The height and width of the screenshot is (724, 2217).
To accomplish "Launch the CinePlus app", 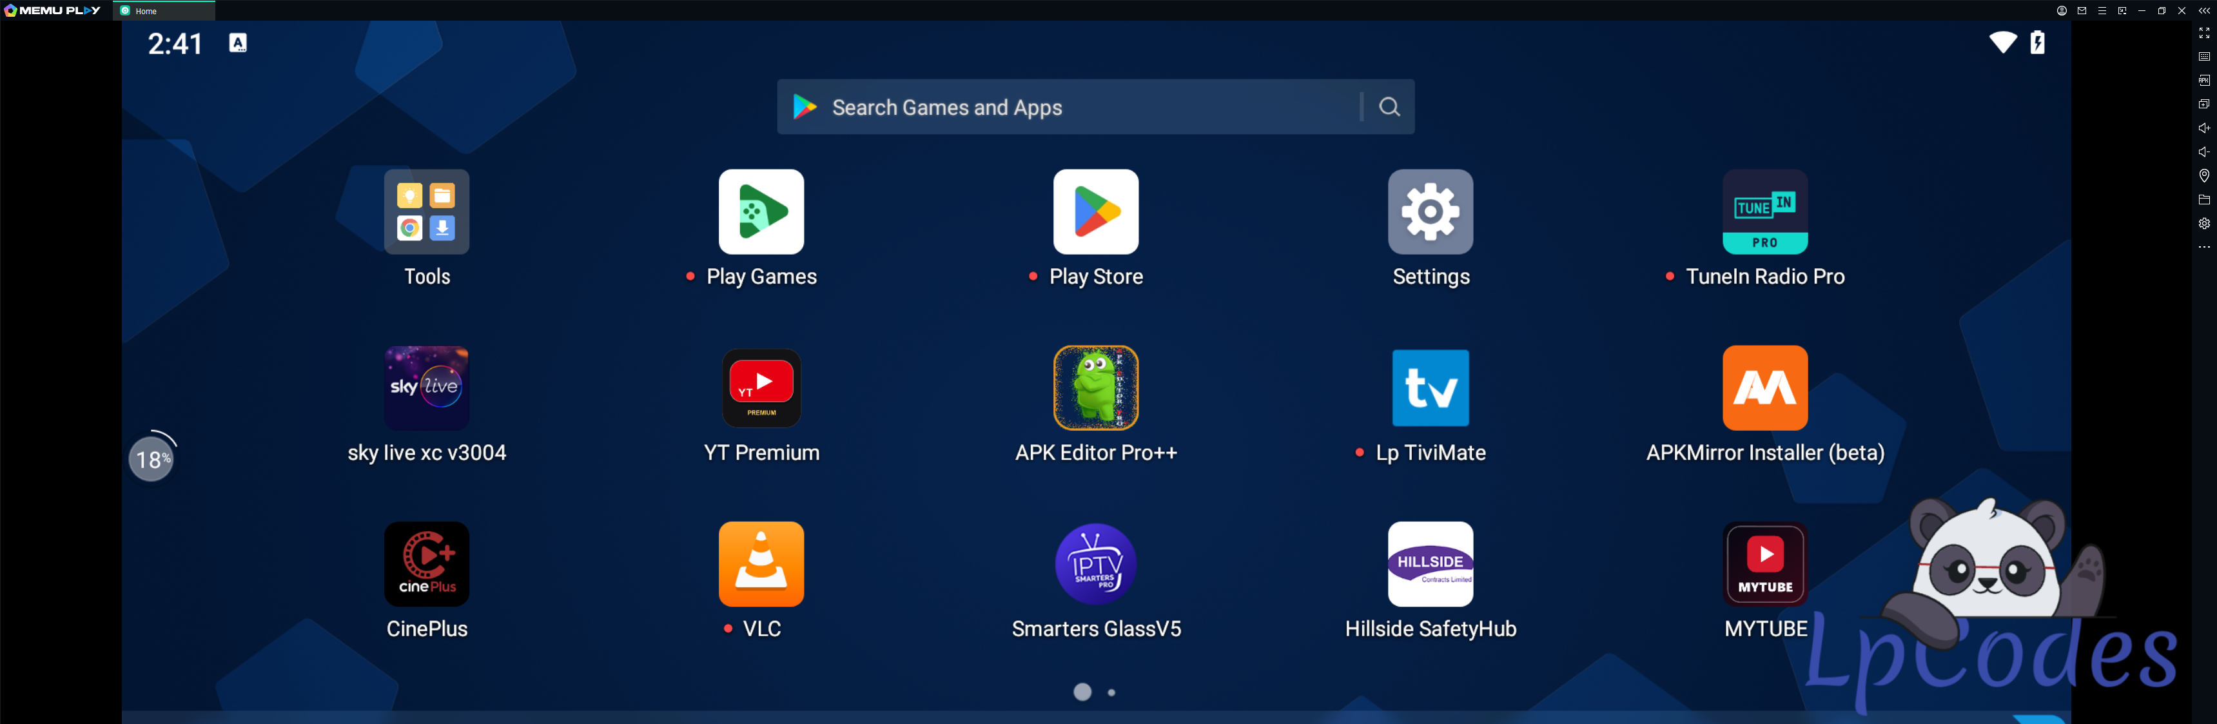I will tap(427, 565).
